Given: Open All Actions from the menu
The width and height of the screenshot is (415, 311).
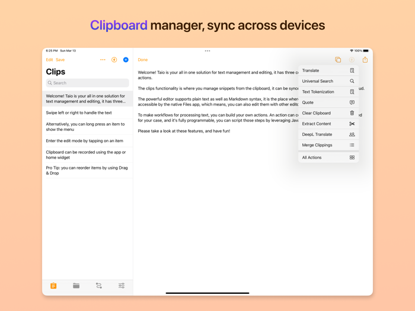Looking at the screenshot, I should 328,158.
